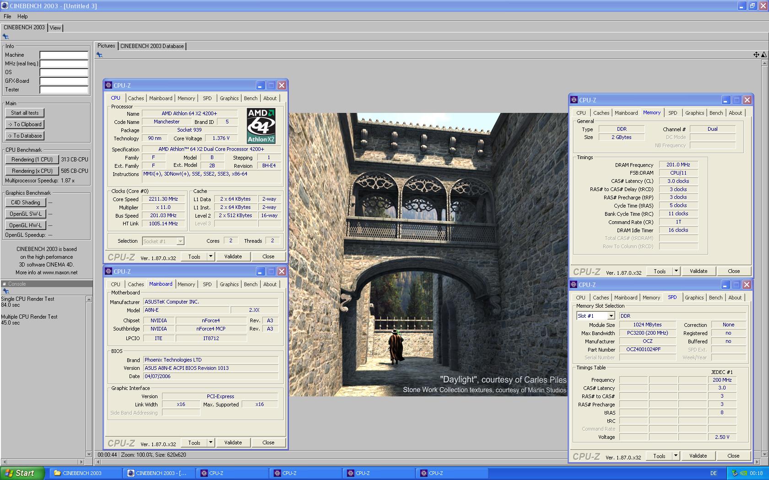
Task: Start the OpenGL HW-L test
Action: tap(26, 225)
